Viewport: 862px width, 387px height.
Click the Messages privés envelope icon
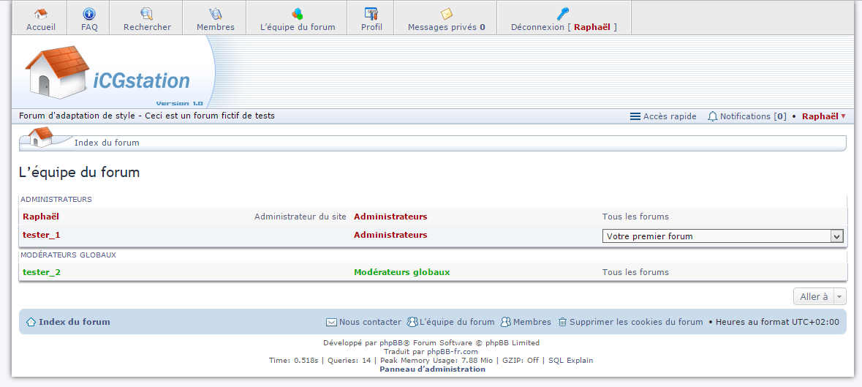point(446,13)
